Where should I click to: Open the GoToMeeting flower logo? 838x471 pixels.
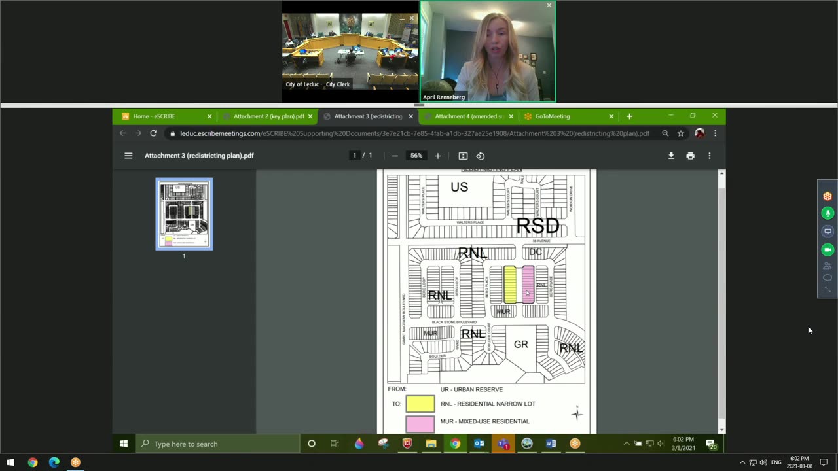coord(828,196)
